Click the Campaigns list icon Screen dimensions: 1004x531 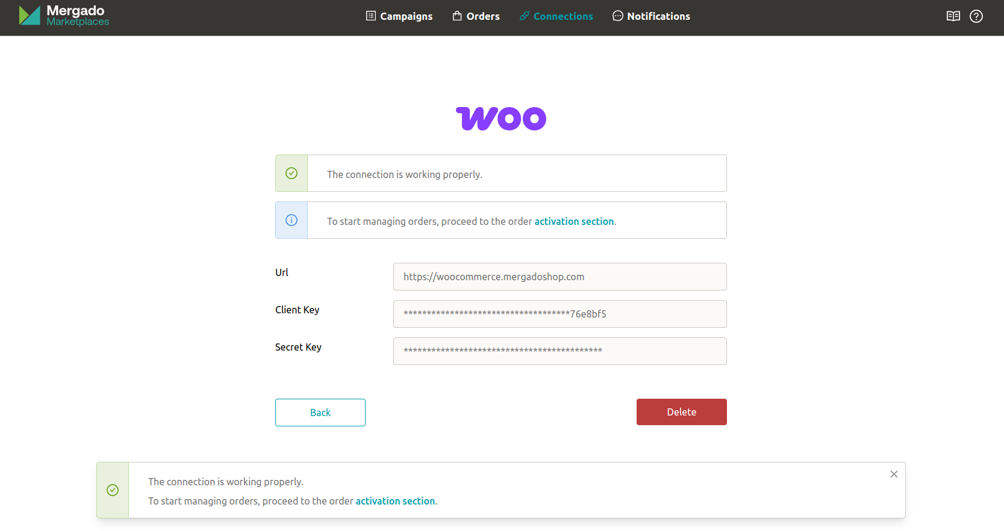tap(371, 16)
